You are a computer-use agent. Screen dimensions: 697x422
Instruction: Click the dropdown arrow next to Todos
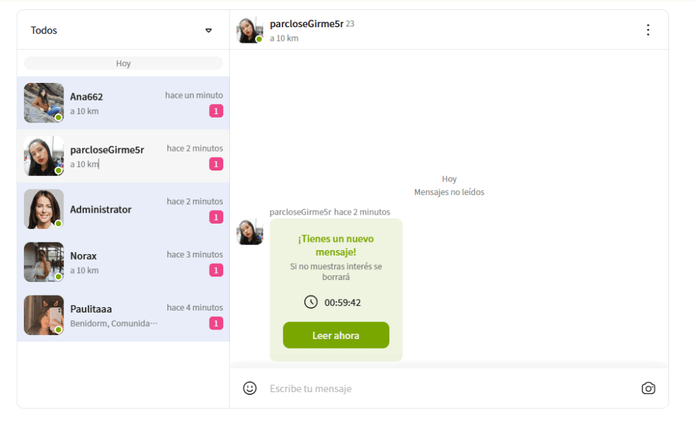tap(208, 31)
